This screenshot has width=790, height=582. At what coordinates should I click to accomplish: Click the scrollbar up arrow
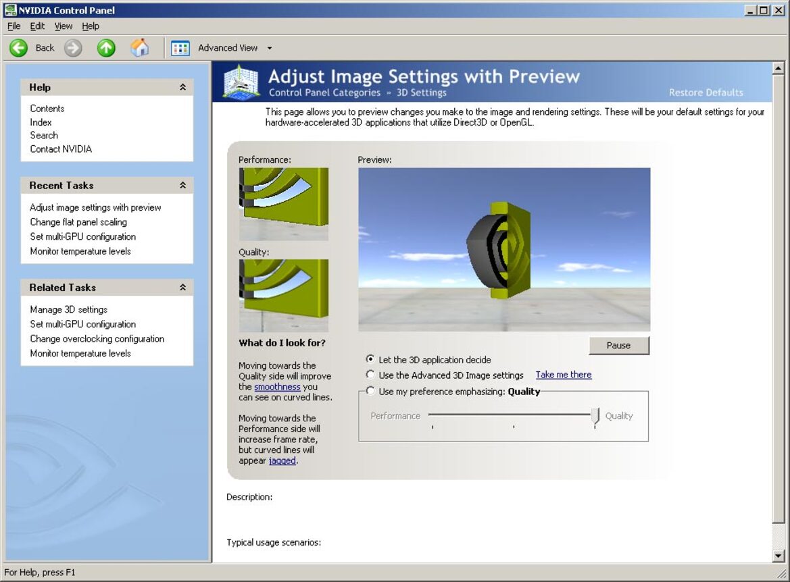point(779,68)
